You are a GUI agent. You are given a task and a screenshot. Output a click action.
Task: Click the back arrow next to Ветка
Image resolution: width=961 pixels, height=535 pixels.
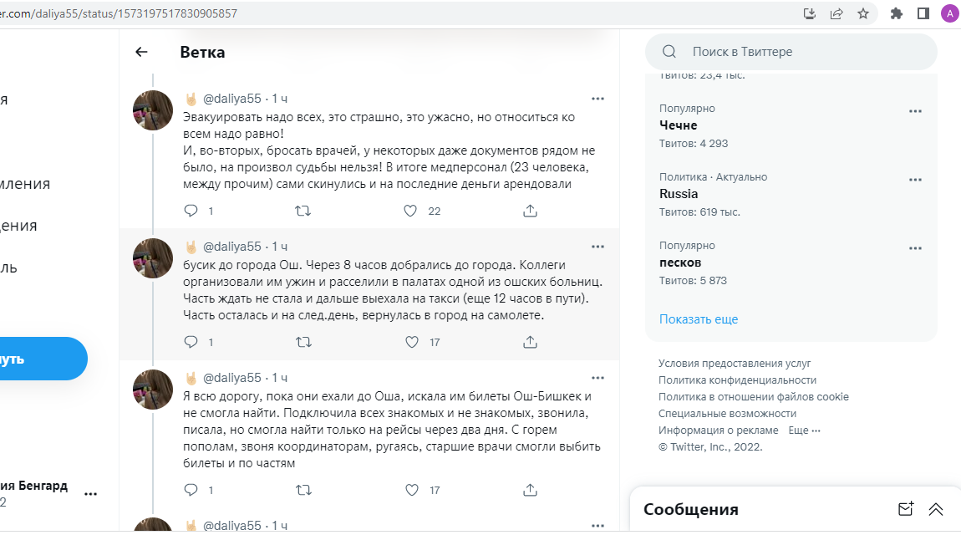point(141,52)
